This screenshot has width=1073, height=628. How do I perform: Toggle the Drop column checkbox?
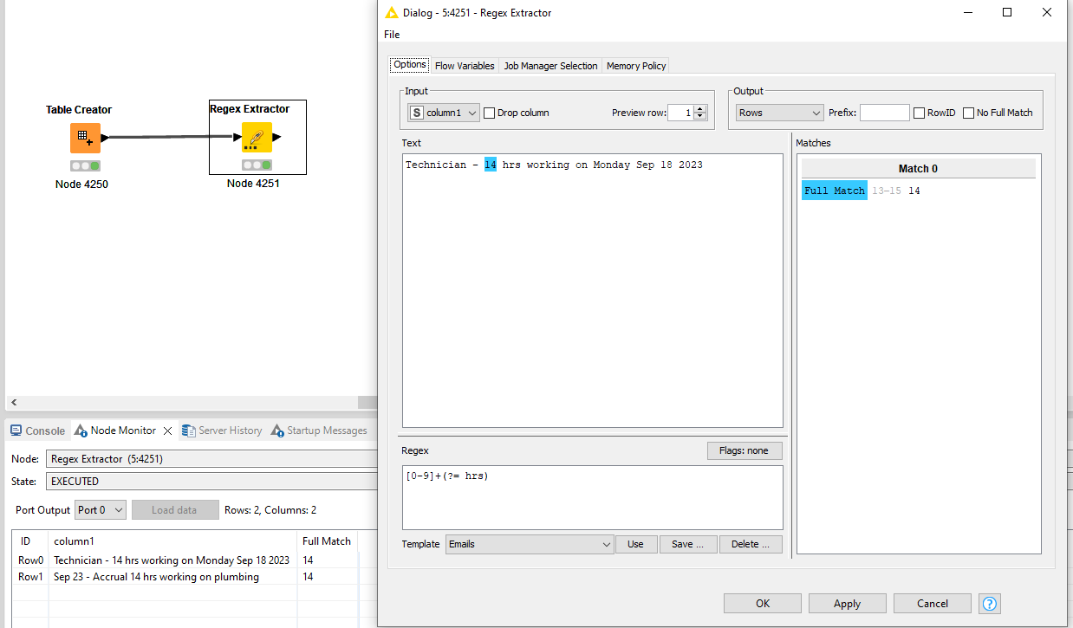pyautogui.click(x=489, y=113)
